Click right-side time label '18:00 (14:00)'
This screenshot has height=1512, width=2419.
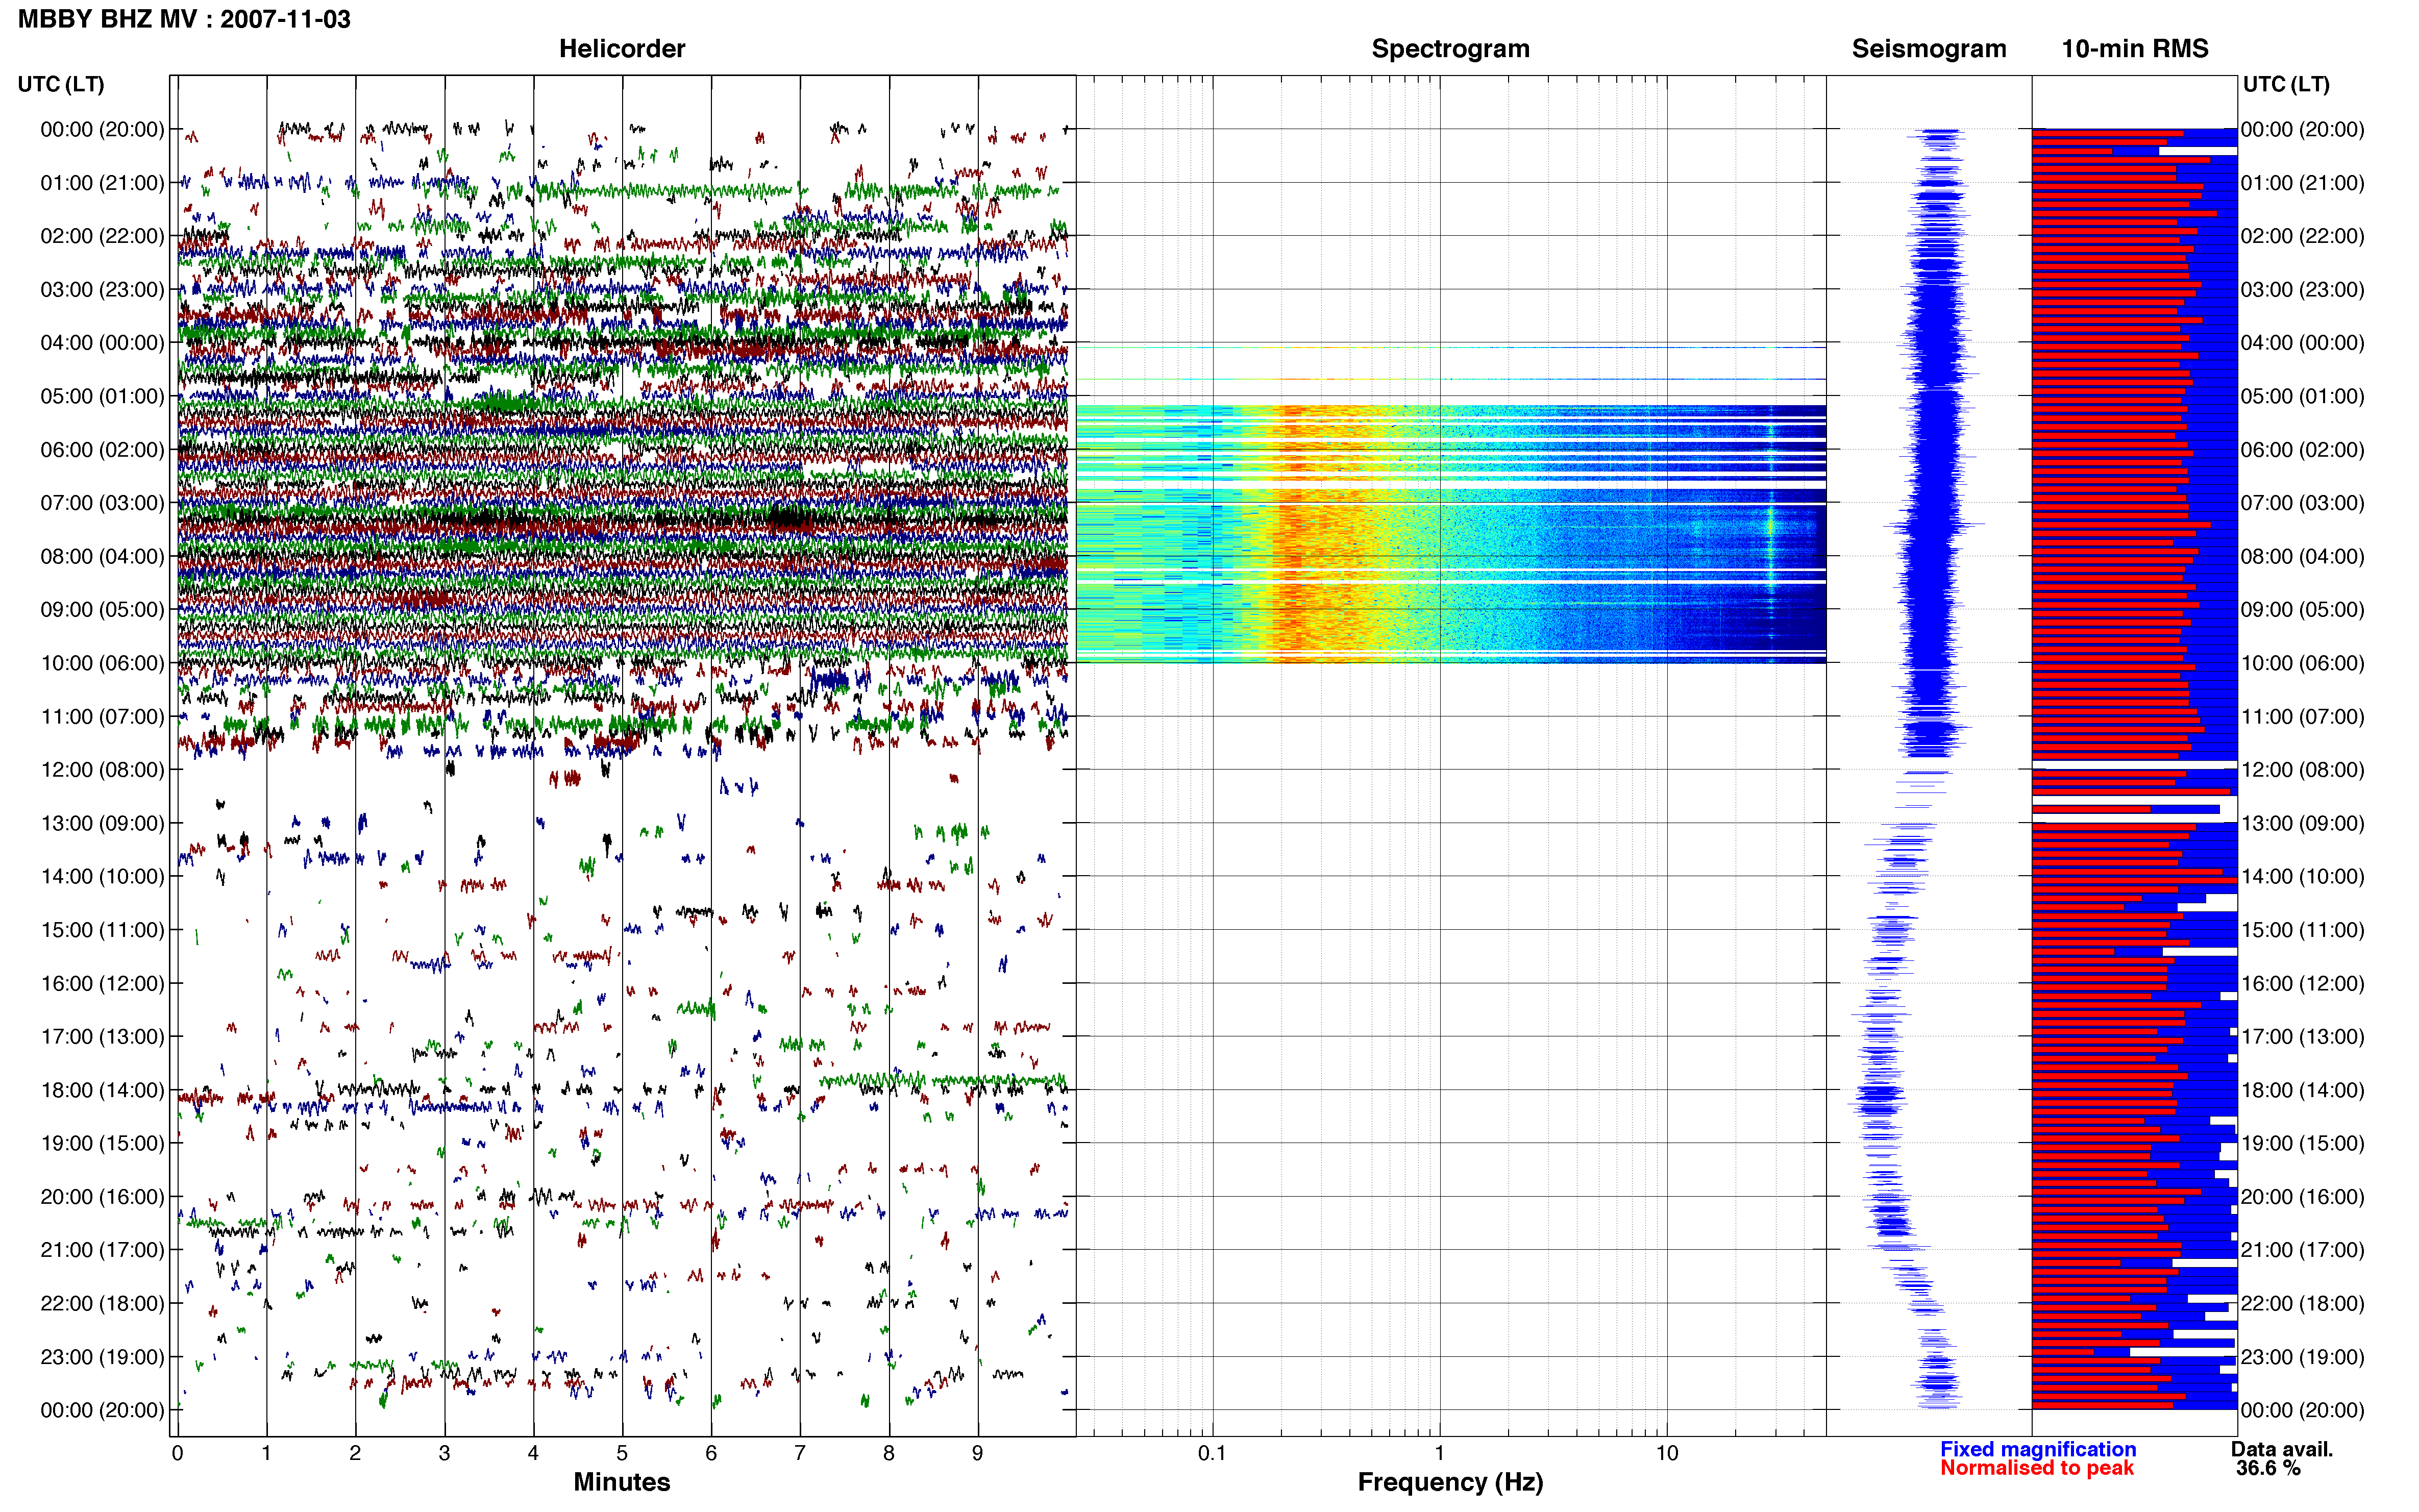pyautogui.click(x=2302, y=1090)
